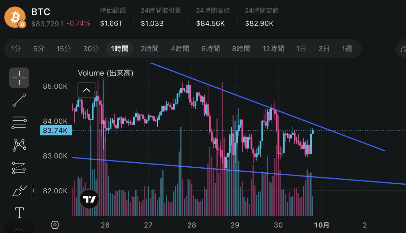Switch to 6時間 timeframe

210,49
